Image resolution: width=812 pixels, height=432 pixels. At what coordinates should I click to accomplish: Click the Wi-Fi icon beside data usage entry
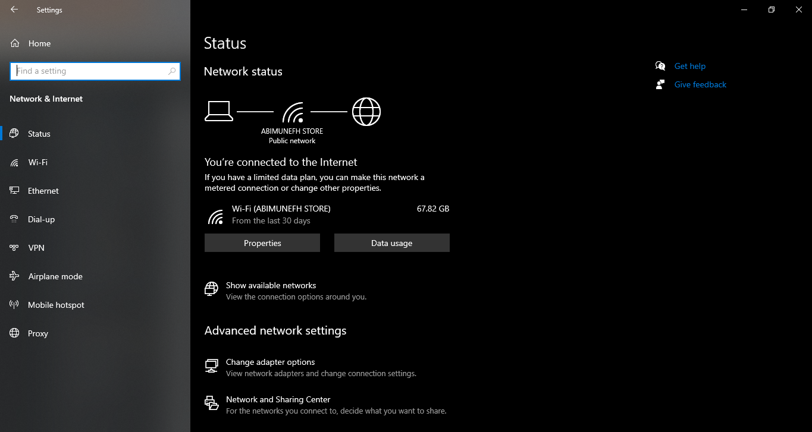(x=215, y=216)
